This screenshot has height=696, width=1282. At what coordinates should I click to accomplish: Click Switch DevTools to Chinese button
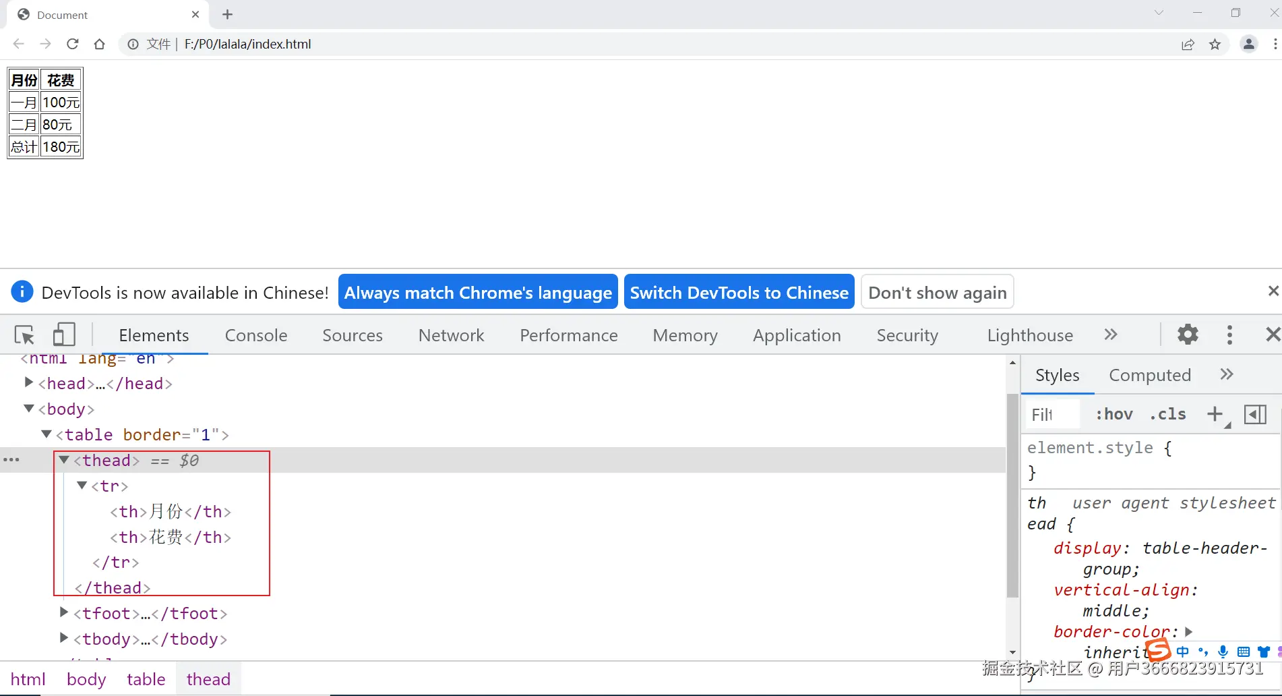(739, 293)
